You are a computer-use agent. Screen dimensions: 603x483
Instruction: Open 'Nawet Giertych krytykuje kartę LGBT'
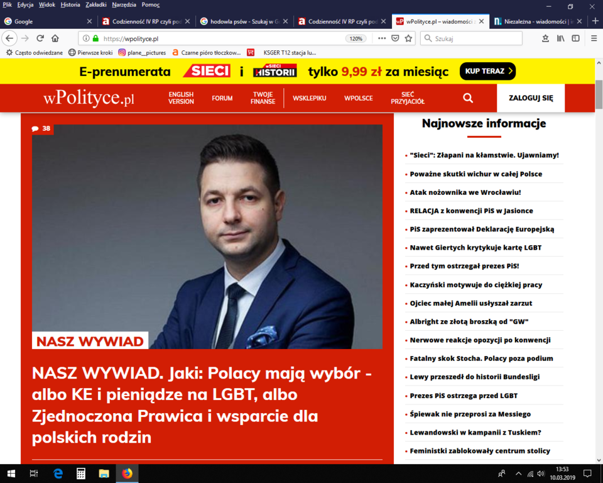[x=475, y=248]
